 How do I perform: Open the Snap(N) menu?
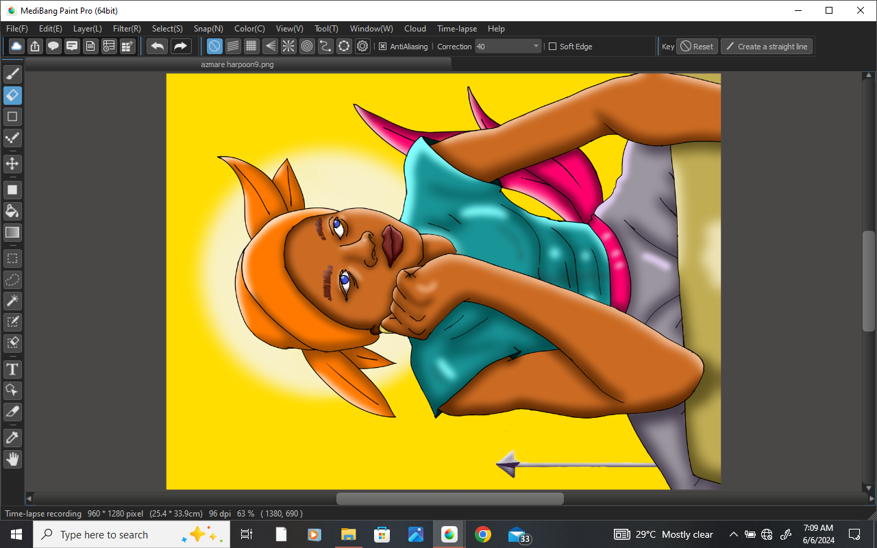tap(208, 29)
